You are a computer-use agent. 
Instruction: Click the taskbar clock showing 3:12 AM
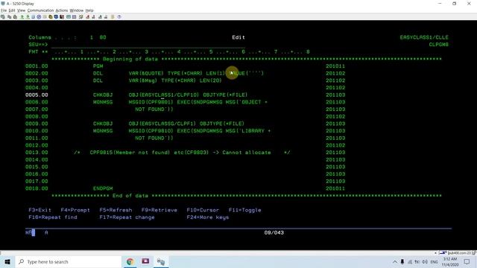point(450,261)
